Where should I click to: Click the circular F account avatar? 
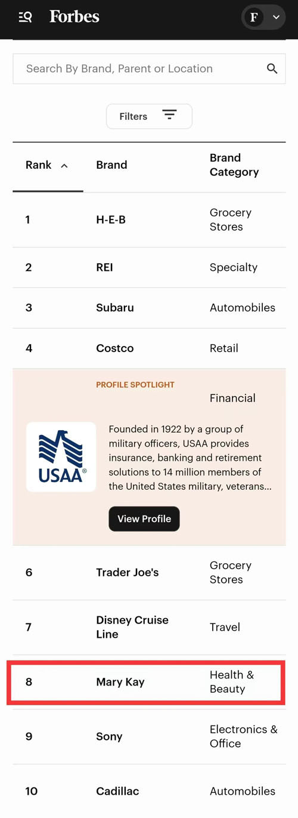[254, 17]
